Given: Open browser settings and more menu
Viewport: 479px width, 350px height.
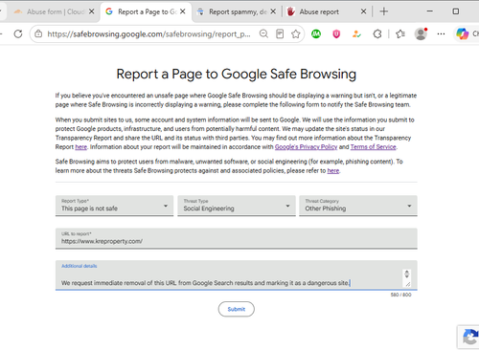Looking at the screenshot, I should pos(441,33).
